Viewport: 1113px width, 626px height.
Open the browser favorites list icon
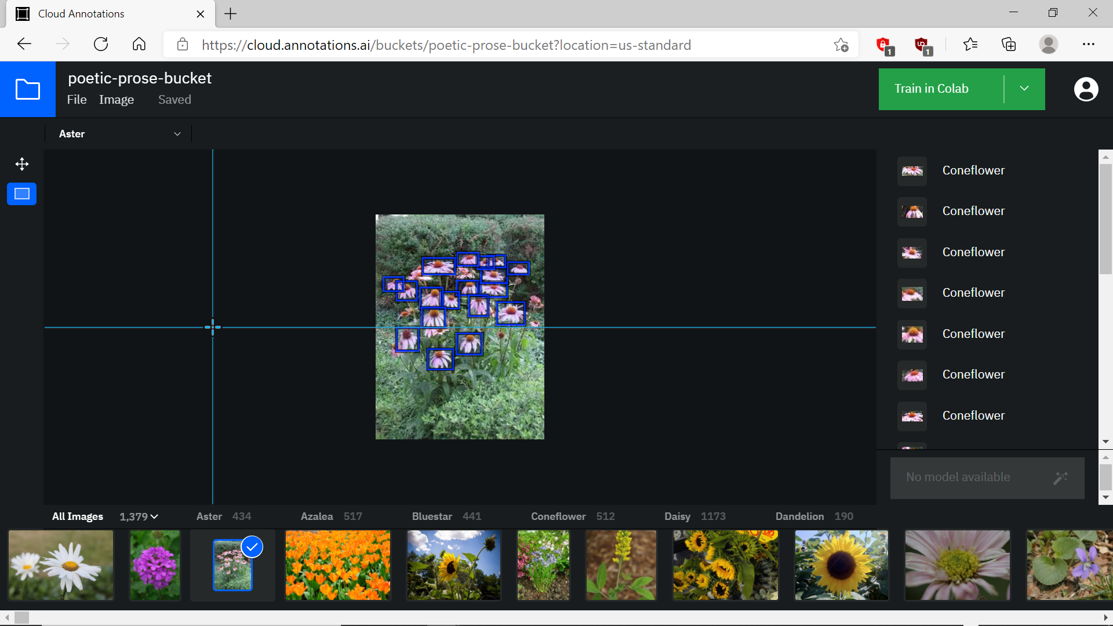[970, 45]
